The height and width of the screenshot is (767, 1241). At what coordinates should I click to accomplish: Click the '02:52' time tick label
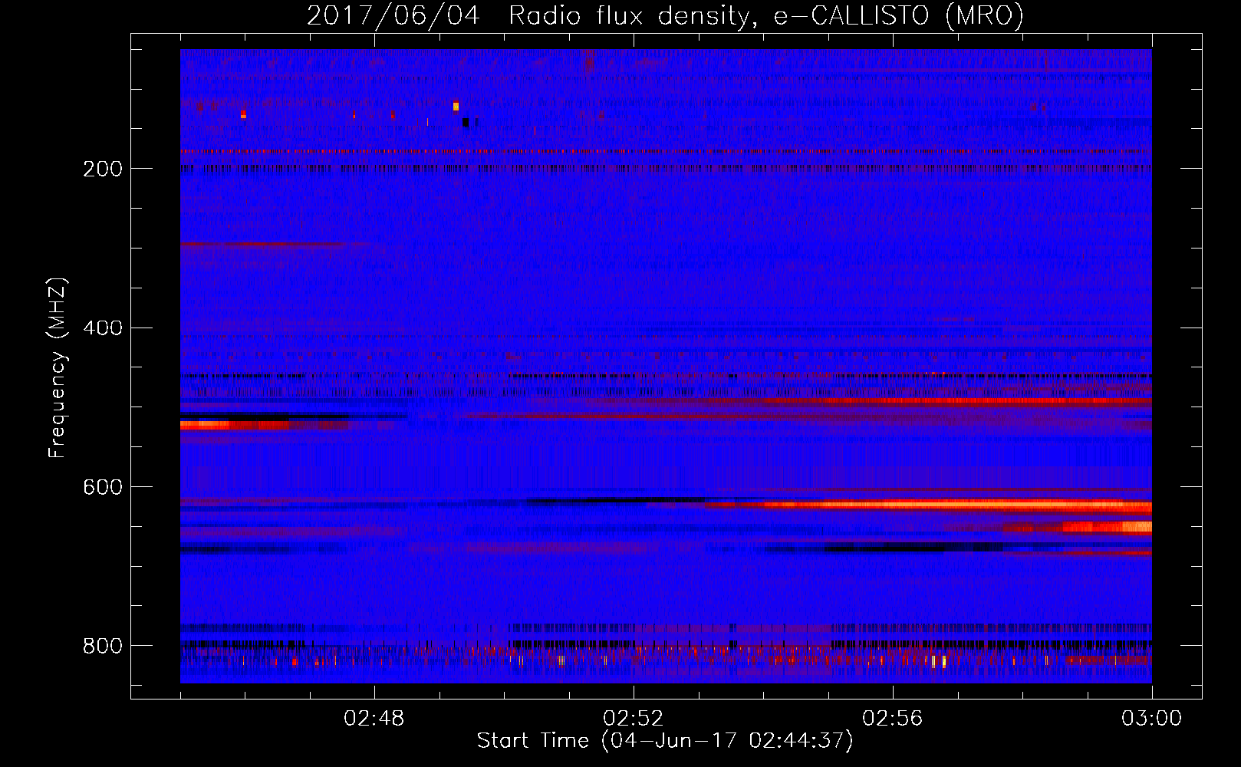[634, 719]
